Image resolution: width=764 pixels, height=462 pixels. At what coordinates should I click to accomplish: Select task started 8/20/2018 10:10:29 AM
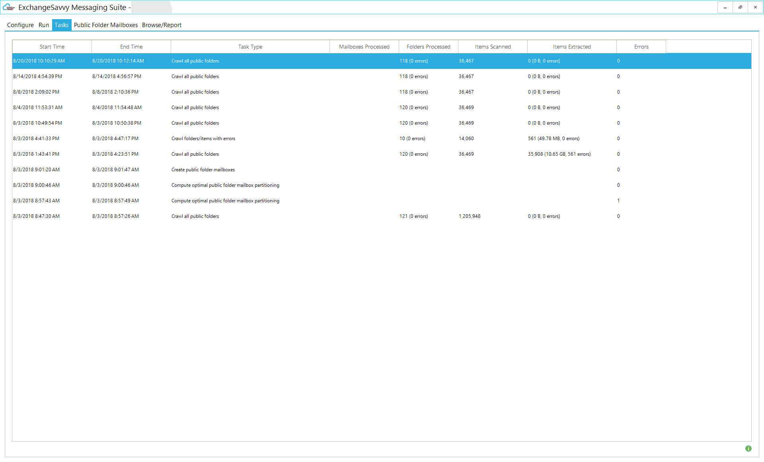point(382,61)
